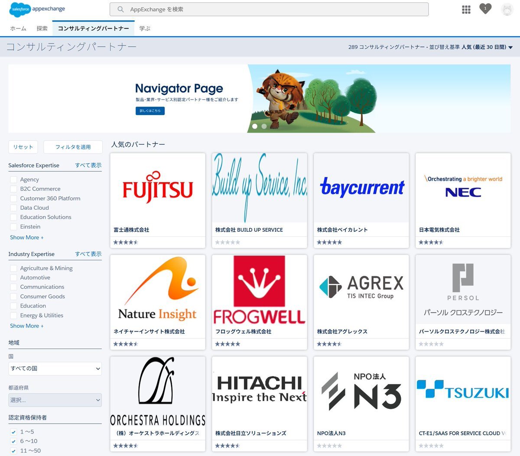Click the star rating for フロッグウェル株式会社
The image size is (520, 456).
tap(227, 344)
